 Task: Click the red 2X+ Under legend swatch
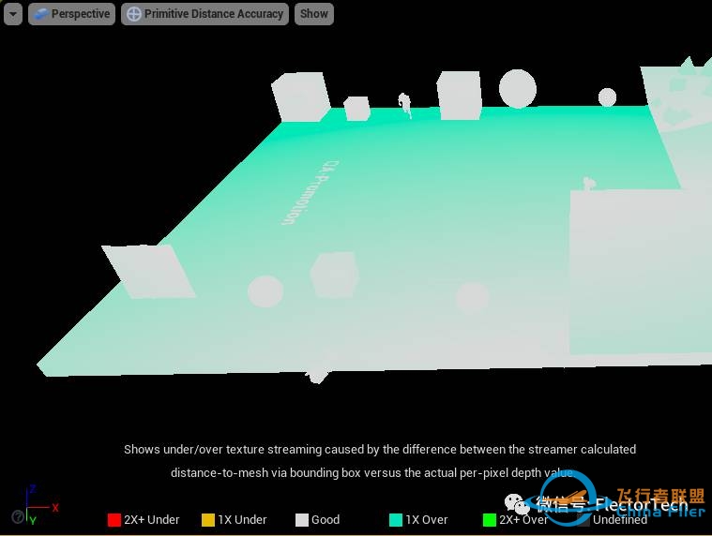point(114,520)
